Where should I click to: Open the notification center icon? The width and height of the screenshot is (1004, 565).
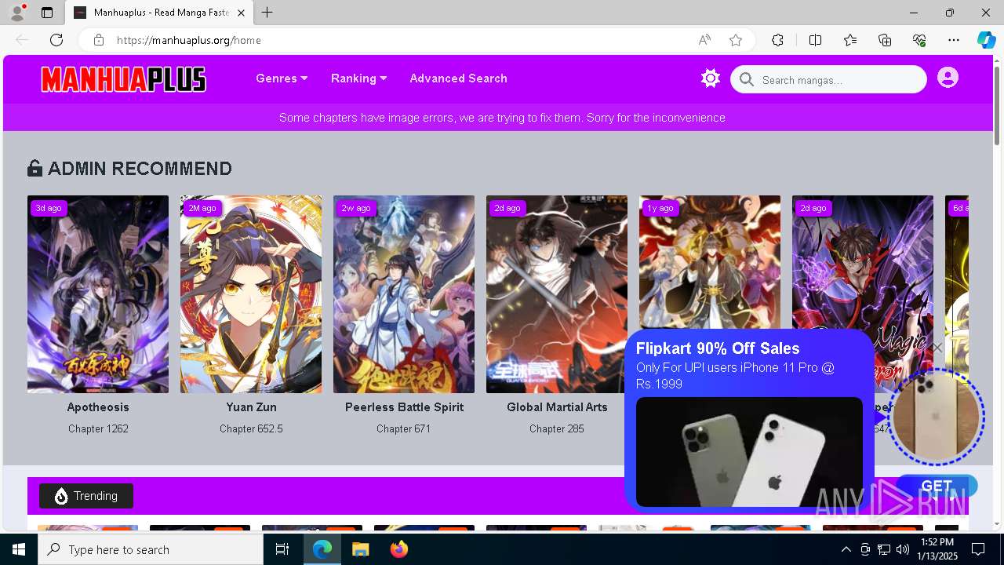coord(978,549)
